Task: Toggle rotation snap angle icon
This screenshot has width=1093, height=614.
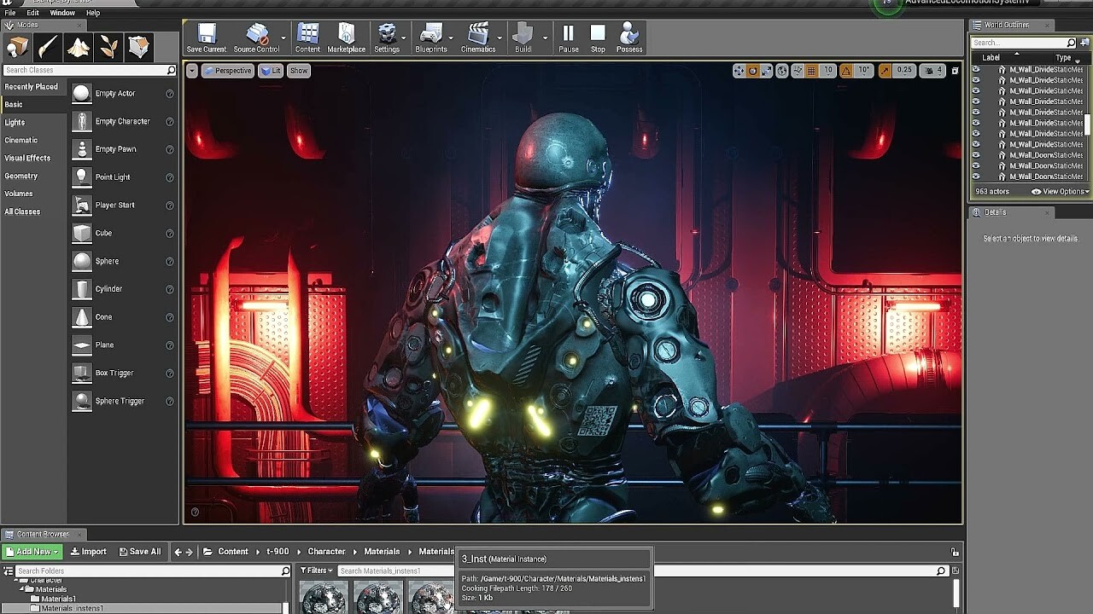Action: tap(847, 71)
